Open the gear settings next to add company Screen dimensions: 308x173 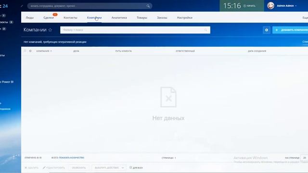click(x=267, y=30)
